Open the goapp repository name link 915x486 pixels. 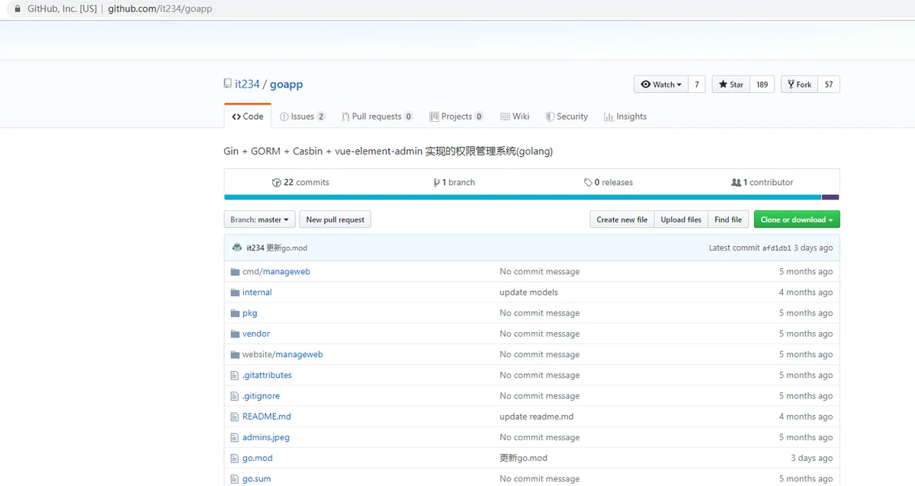tap(287, 85)
